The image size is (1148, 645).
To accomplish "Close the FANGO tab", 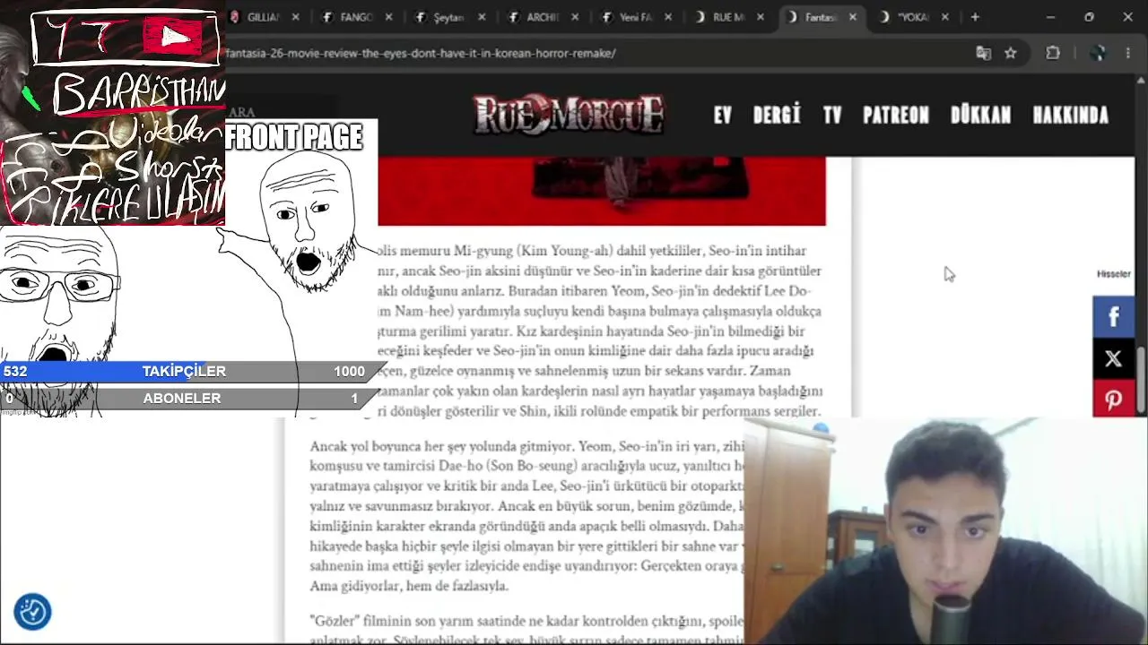I will [388, 17].
